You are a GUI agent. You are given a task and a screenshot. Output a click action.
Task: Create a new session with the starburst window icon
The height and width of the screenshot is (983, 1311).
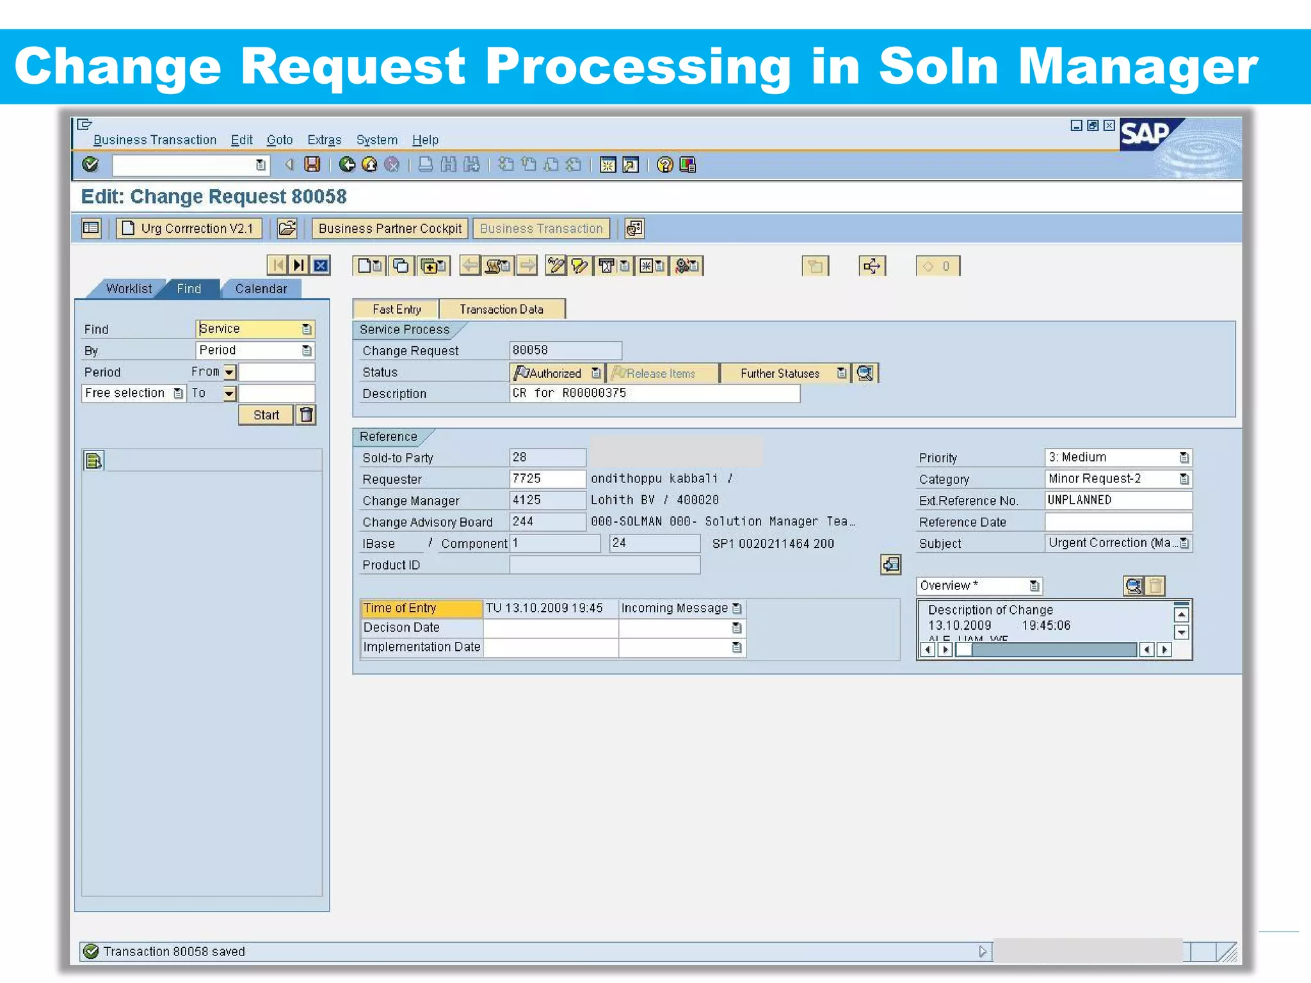click(x=607, y=165)
